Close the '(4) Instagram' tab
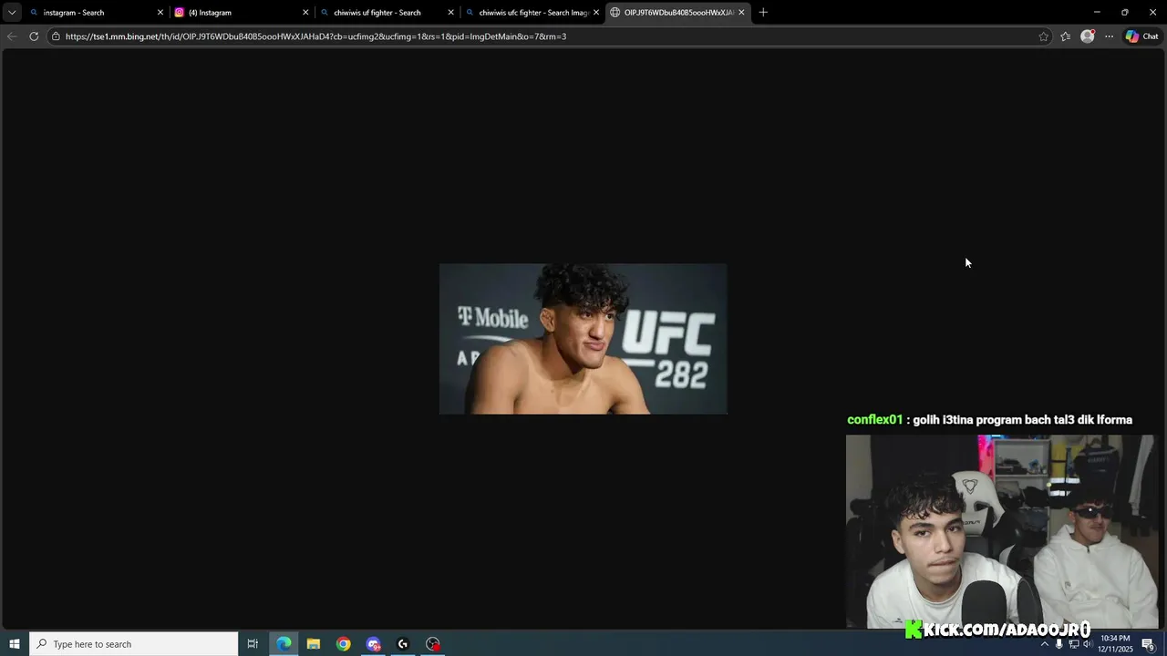The width and height of the screenshot is (1167, 656). click(x=305, y=13)
